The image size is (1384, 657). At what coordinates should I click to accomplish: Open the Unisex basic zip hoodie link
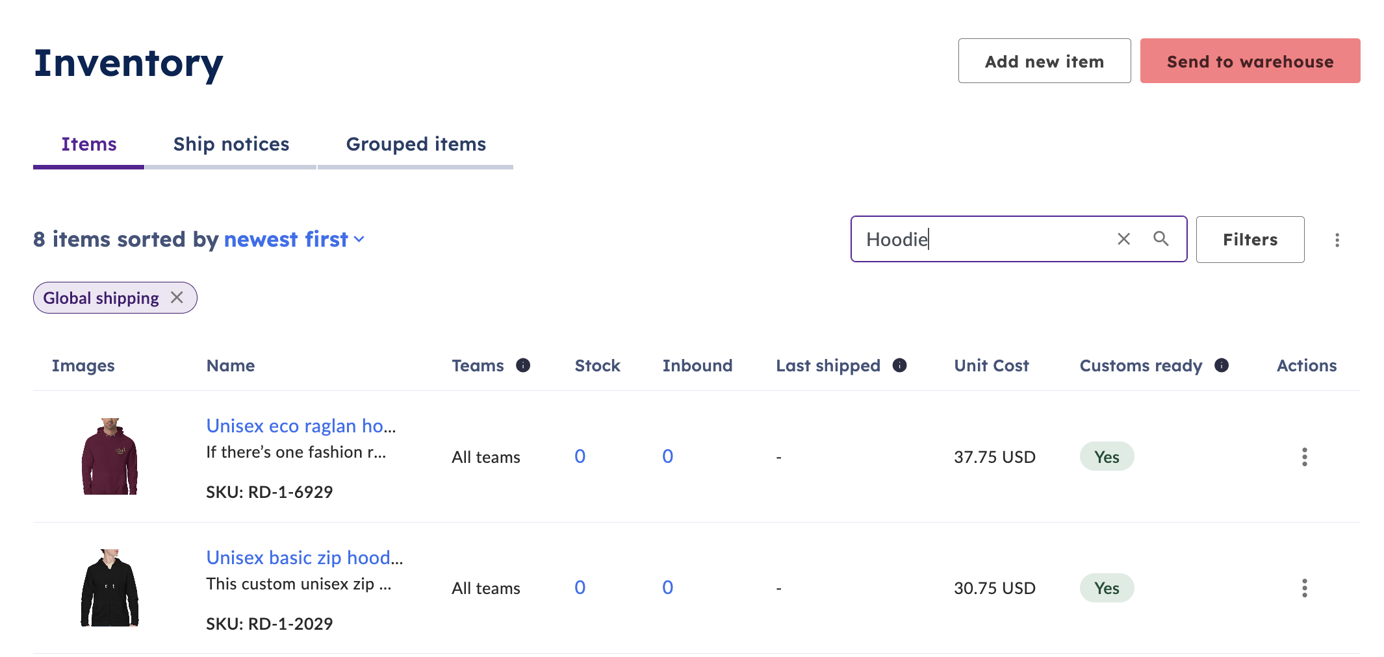(304, 558)
